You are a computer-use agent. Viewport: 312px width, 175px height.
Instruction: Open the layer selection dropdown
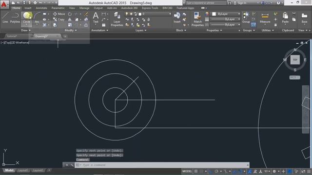(148, 14)
